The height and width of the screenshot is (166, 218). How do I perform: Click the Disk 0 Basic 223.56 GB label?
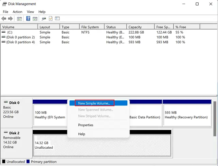16,113
